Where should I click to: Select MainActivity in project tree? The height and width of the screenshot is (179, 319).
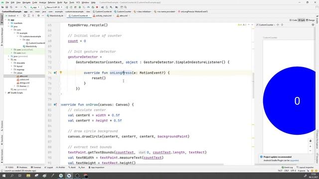(30, 46)
